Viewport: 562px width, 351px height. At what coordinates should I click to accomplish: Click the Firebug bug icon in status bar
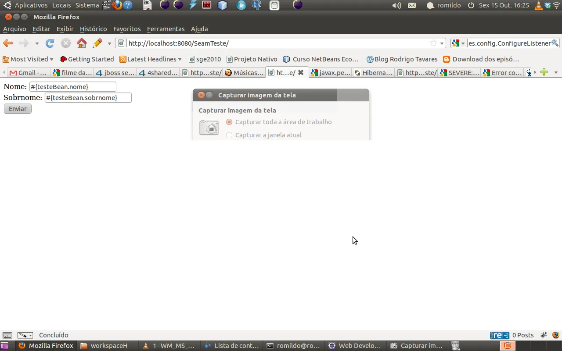click(x=544, y=335)
